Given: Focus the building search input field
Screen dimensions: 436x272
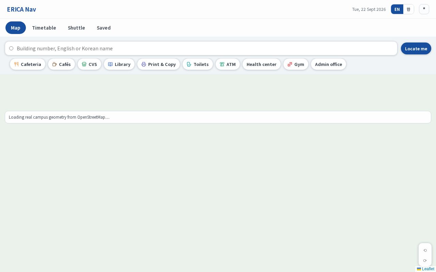Looking at the screenshot, I should click(201, 48).
